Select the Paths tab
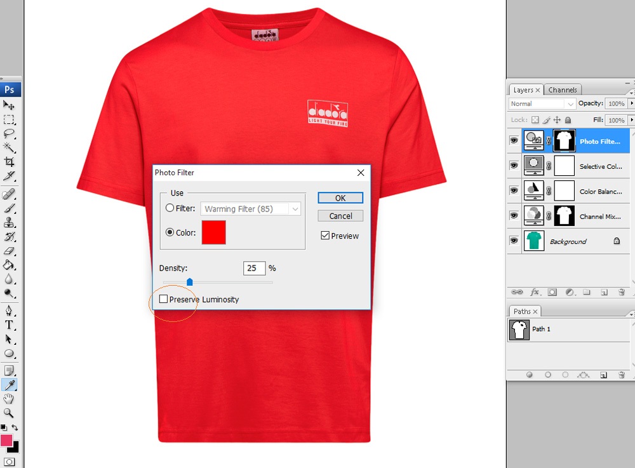Screen dimensions: 635x468 (x=525, y=311)
